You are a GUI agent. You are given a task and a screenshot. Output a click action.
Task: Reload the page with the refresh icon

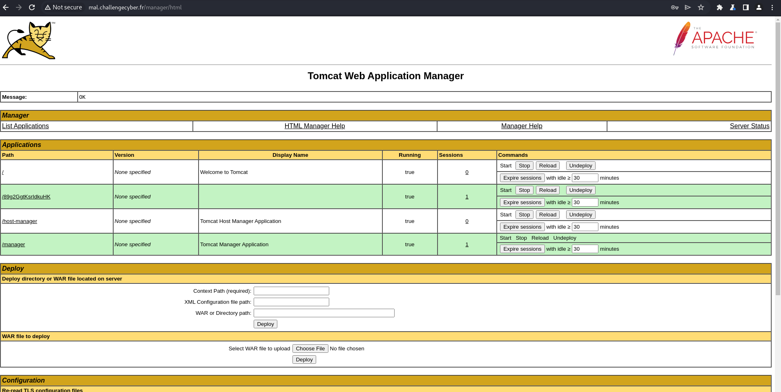(x=32, y=7)
